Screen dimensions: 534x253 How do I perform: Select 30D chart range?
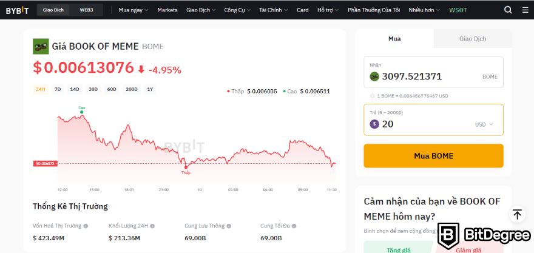[93, 90]
